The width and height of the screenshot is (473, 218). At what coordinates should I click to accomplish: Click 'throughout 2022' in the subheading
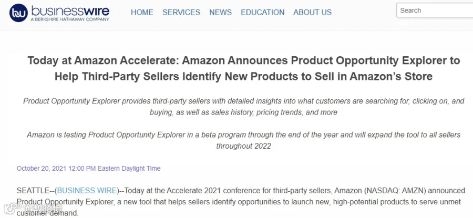(x=244, y=146)
